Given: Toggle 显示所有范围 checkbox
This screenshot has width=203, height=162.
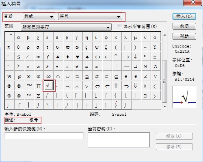Looking at the screenshot, I should coord(119,26).
